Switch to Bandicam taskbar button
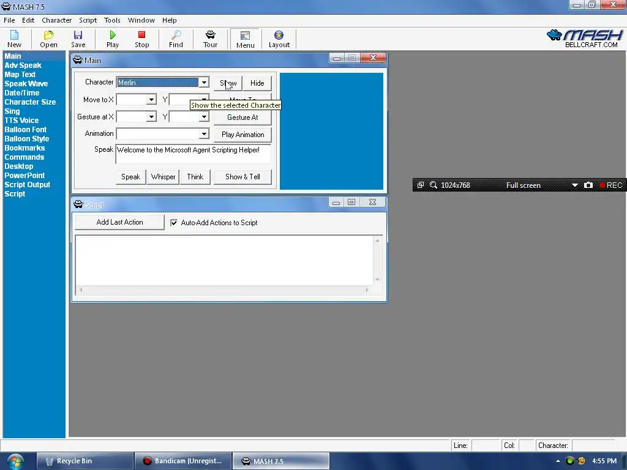 coord(183,461)
